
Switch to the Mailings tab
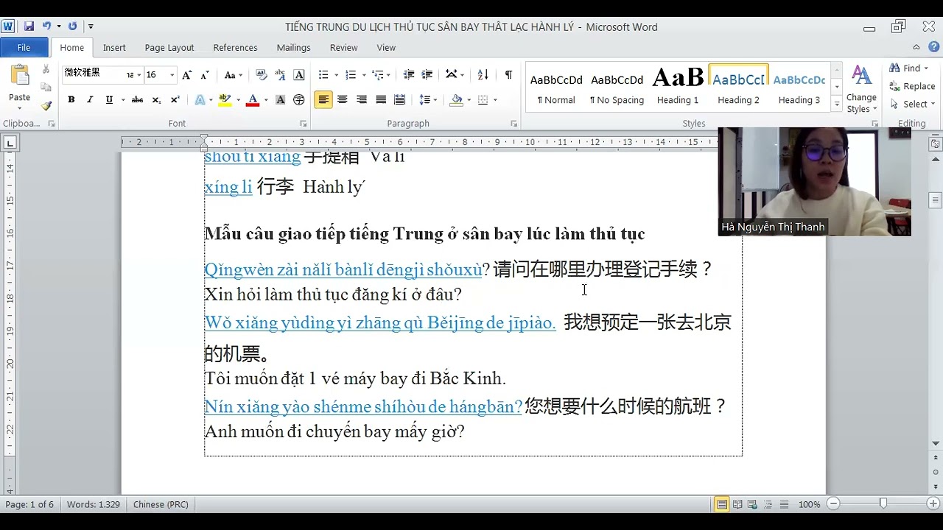click(293, 48)
